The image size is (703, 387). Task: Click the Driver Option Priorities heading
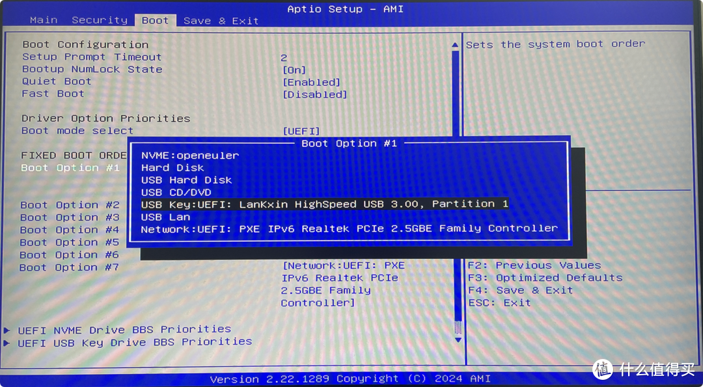coord(106,118)
